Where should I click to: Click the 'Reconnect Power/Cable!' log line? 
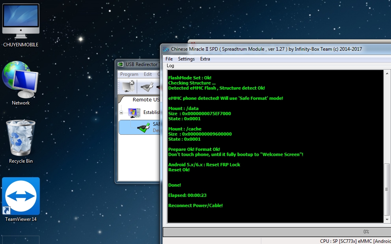tap(195, 205)
